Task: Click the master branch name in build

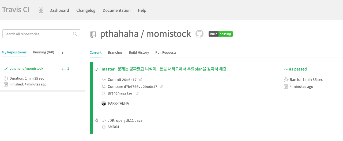Action: pyautogui.click(x=108, y=69)
